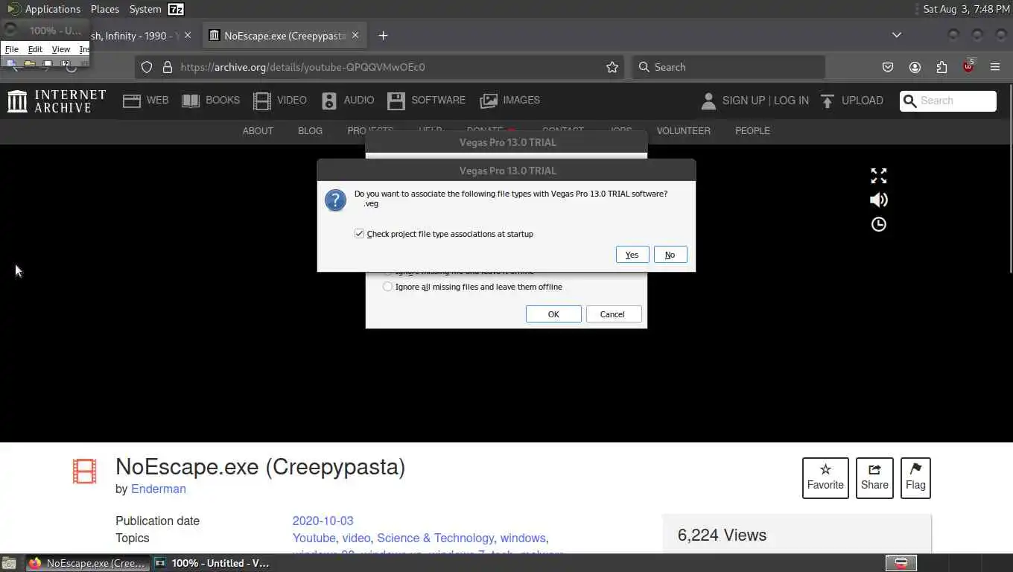
Task: Click the 'Science & Technology' topic link
Action: [x=435, y=538]
